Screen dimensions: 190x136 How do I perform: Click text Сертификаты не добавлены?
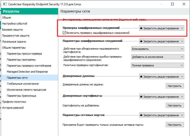(x=81, y=105)
